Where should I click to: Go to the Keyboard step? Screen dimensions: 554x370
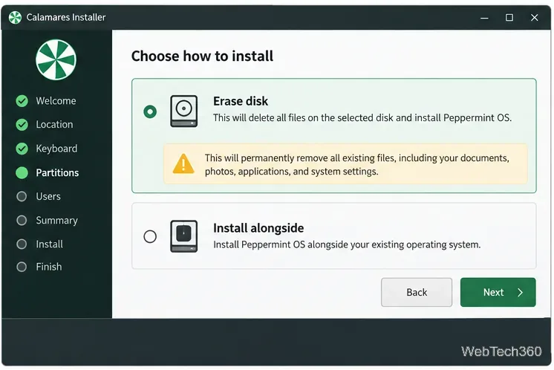pos(56,149)
